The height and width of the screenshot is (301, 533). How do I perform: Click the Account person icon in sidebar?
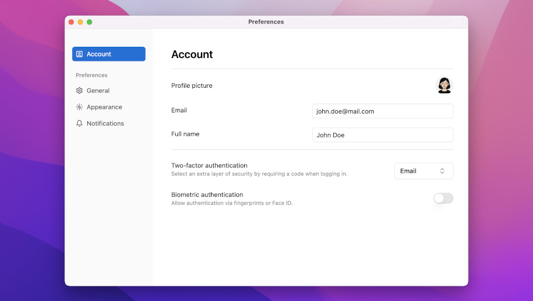[80, 54]
